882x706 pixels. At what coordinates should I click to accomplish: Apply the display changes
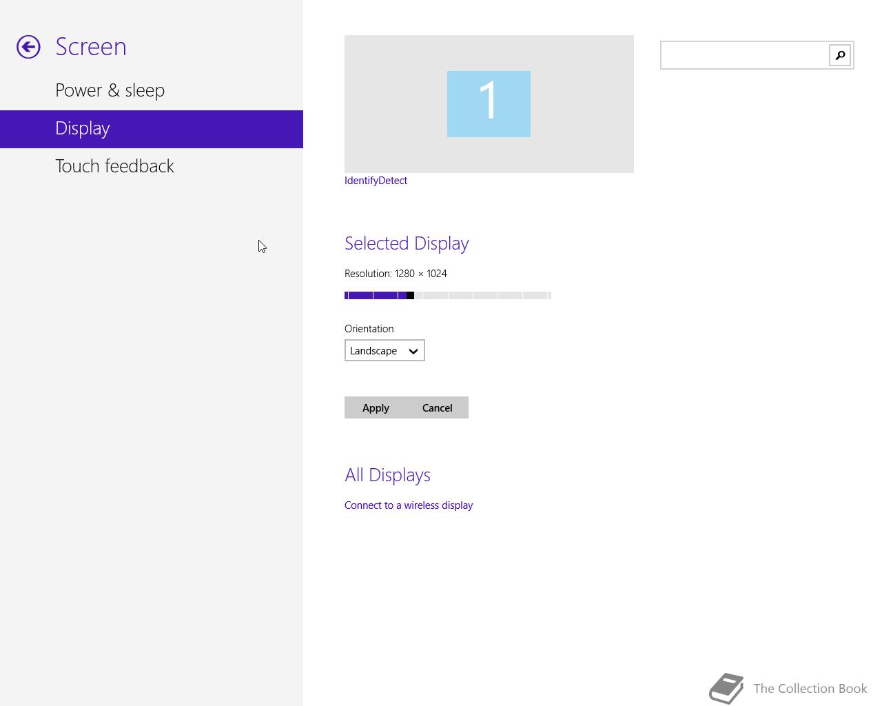click(x=376, y=407)
